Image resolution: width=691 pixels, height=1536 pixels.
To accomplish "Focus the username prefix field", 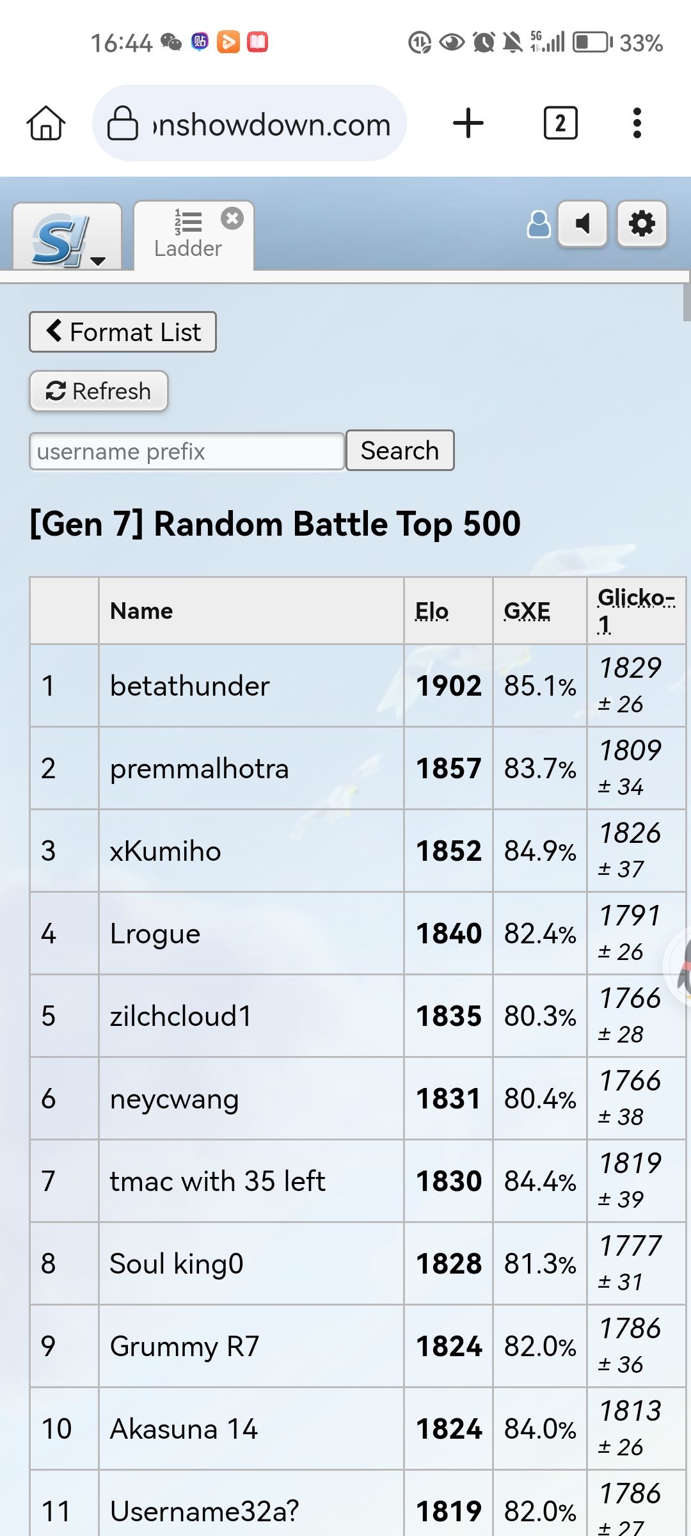I will [x=187, y=452].
